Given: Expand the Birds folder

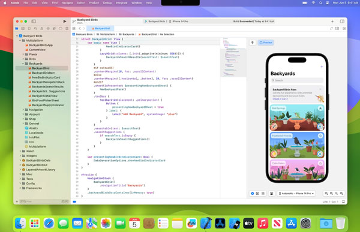Looking at the screenshot, I should pyautogui.click(x=23, y=59).
